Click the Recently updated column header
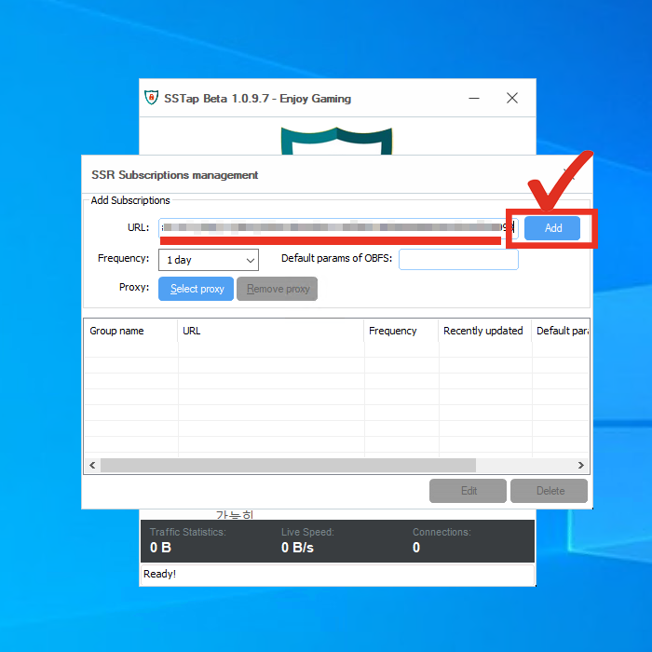This screenshot has height=652, width=652. (485, 331)
